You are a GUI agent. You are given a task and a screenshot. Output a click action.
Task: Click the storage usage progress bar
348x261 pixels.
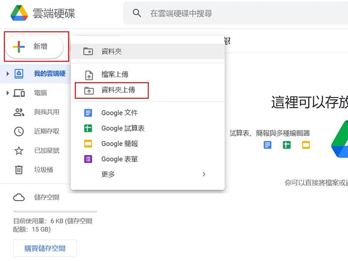(x=55, y=212)
